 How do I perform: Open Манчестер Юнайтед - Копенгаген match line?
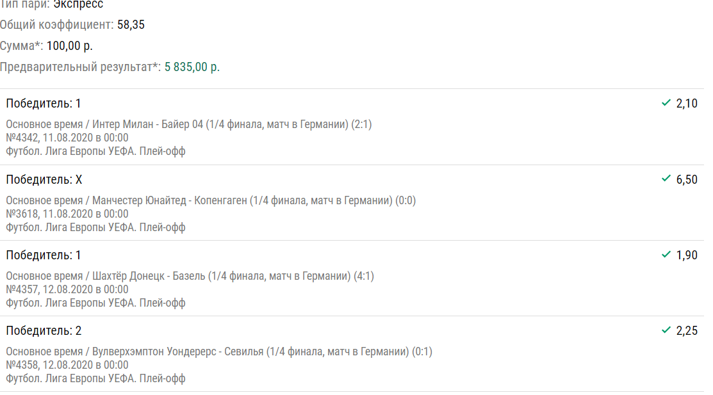(211, 200)
